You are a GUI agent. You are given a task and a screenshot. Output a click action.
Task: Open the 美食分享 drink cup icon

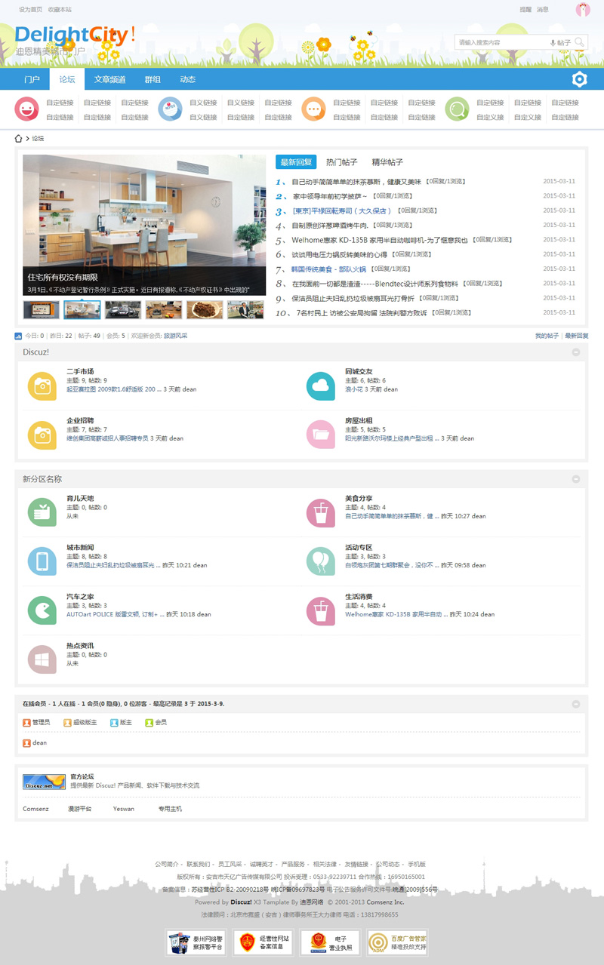321,512
